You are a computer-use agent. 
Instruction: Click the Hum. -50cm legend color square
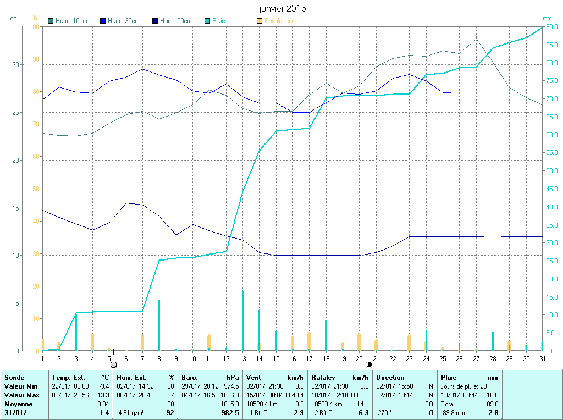[156, 21]
